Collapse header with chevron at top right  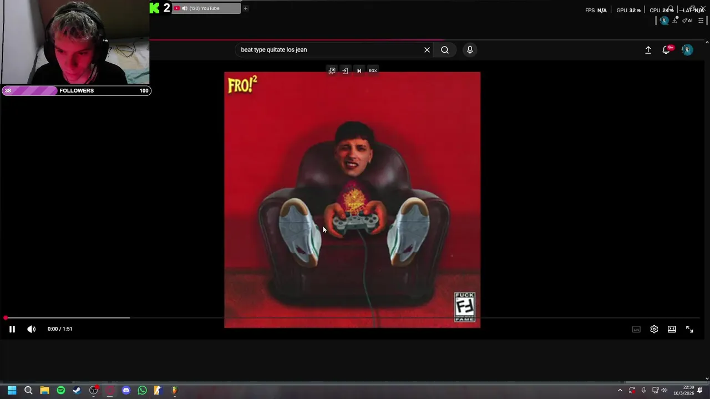click(x=707, y=42)
